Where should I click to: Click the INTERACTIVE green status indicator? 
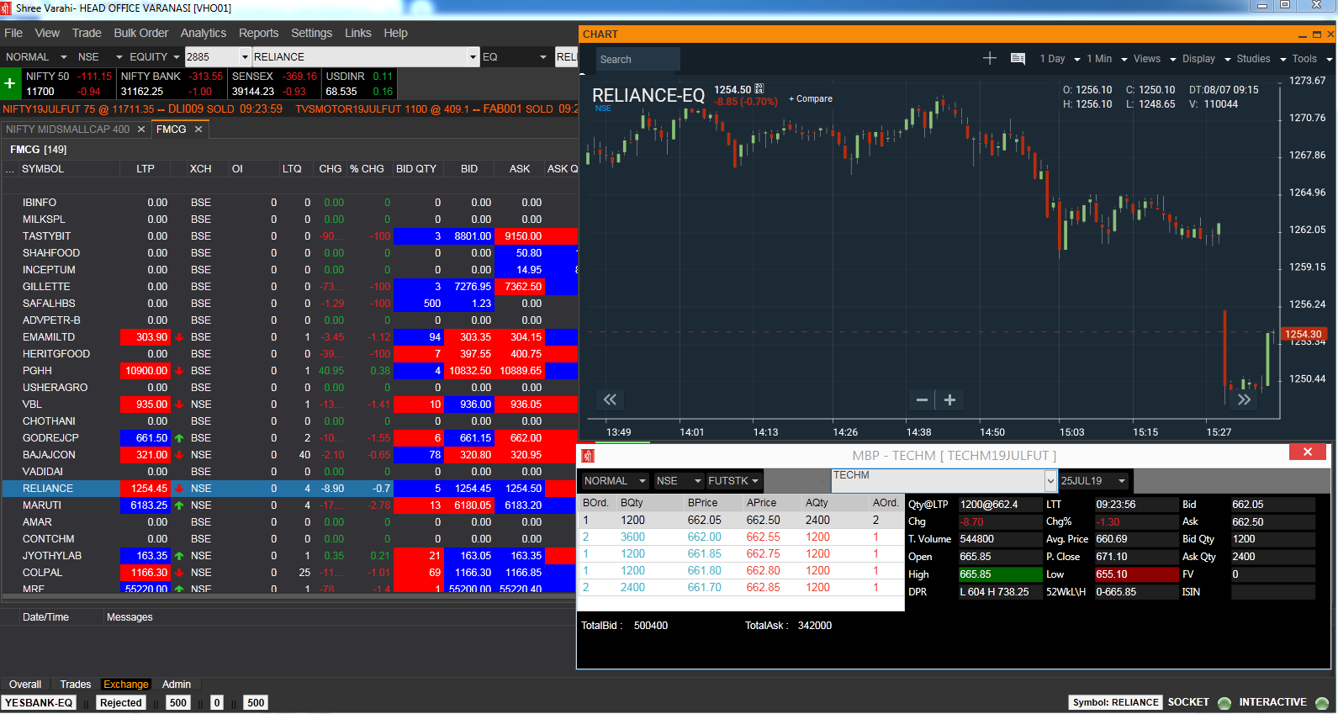coord(1322,703)
